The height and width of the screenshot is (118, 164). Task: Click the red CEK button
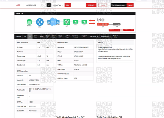[x=68, y=5]
